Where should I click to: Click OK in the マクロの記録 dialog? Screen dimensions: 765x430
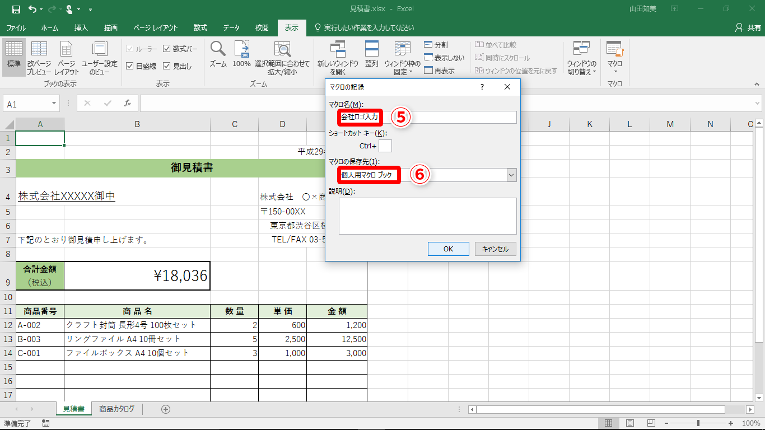[x=449, y=249]
